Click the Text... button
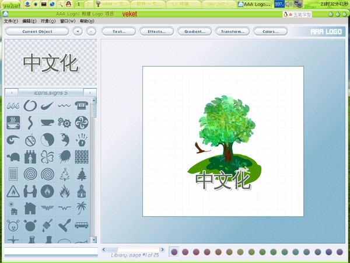The height and width of the screenshot is (263, 350). click(x=118, y=32)
